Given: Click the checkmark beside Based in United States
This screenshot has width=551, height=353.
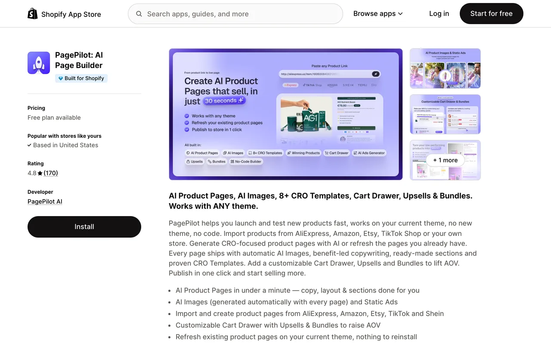Looking at the screenshot, I should tap(29, 145).
